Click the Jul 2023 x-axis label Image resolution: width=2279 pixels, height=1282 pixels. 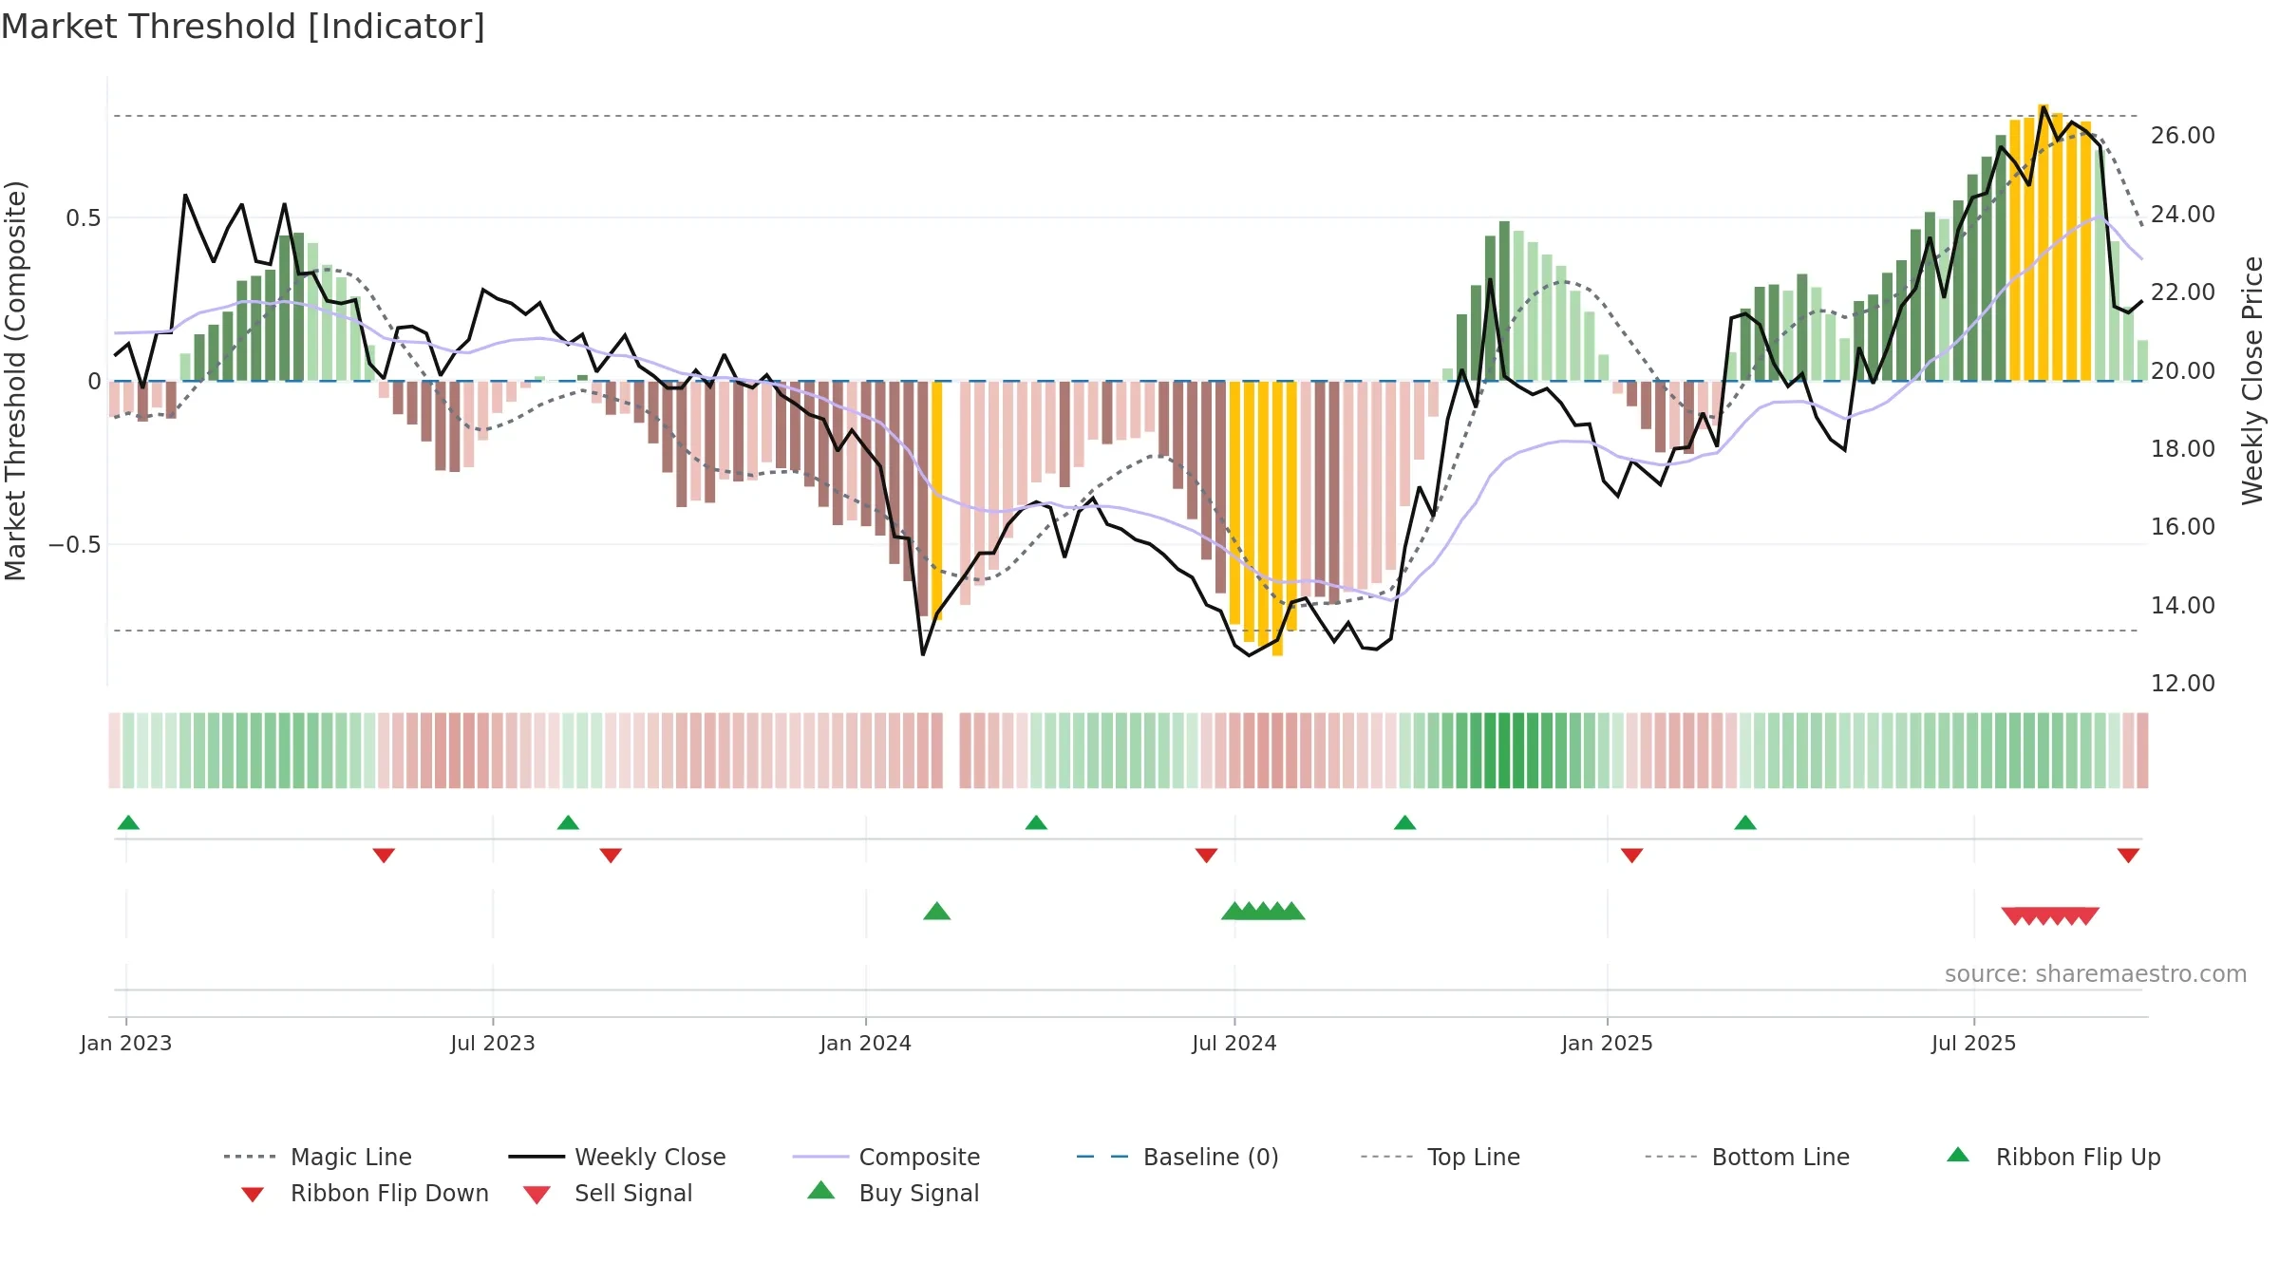point(493,1043)
